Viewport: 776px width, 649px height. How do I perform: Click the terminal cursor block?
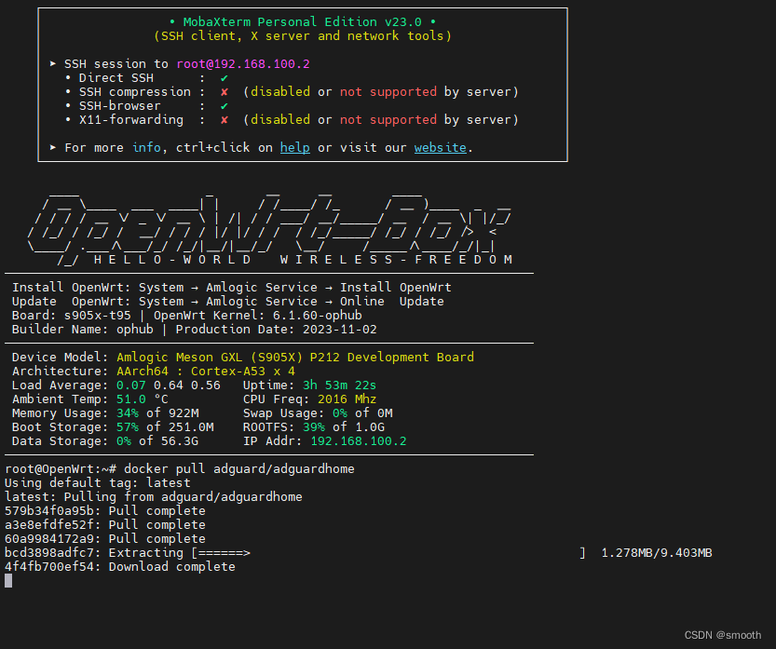tap(8, 581)
